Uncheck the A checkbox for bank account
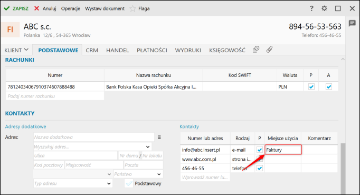 [x=329, y=86]
